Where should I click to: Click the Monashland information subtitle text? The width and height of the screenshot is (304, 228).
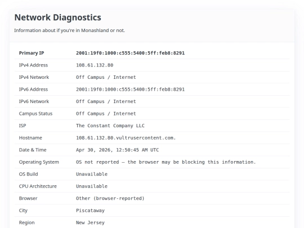coord(69,30)
